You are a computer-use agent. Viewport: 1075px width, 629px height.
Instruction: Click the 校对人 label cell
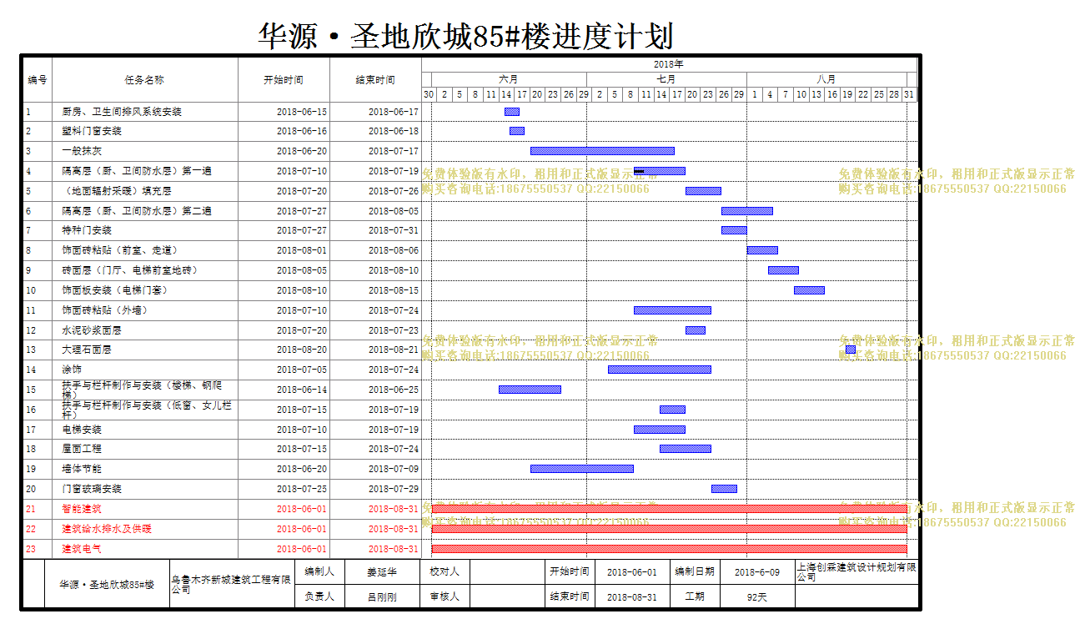point(444,572)
